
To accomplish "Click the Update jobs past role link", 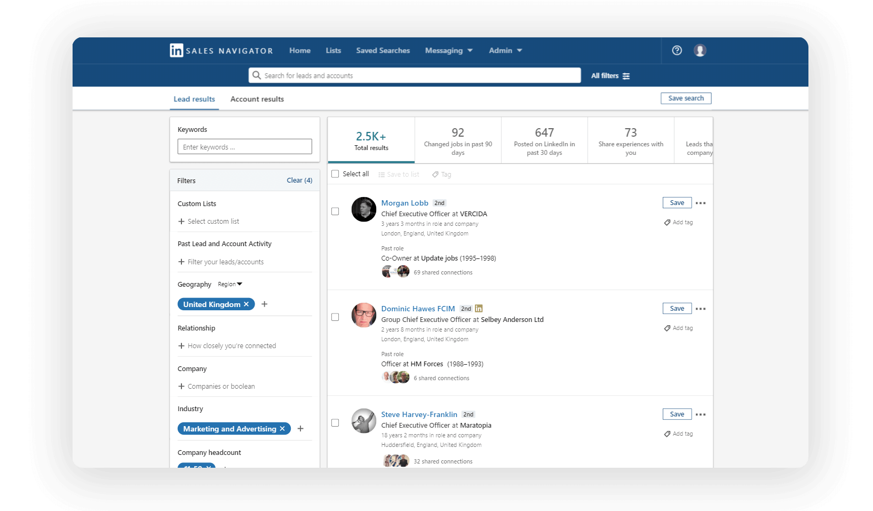I will click(439, 258).
